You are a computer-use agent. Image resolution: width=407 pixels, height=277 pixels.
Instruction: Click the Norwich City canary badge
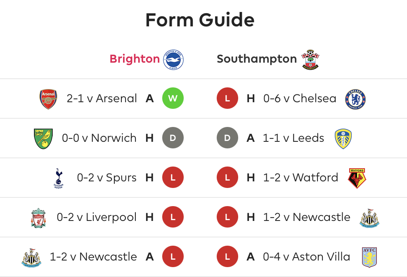(43, 138)
